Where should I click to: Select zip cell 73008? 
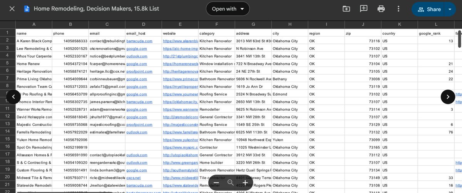coord(363,79)
